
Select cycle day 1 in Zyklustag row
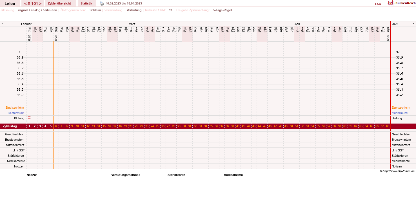pos(29,126)
